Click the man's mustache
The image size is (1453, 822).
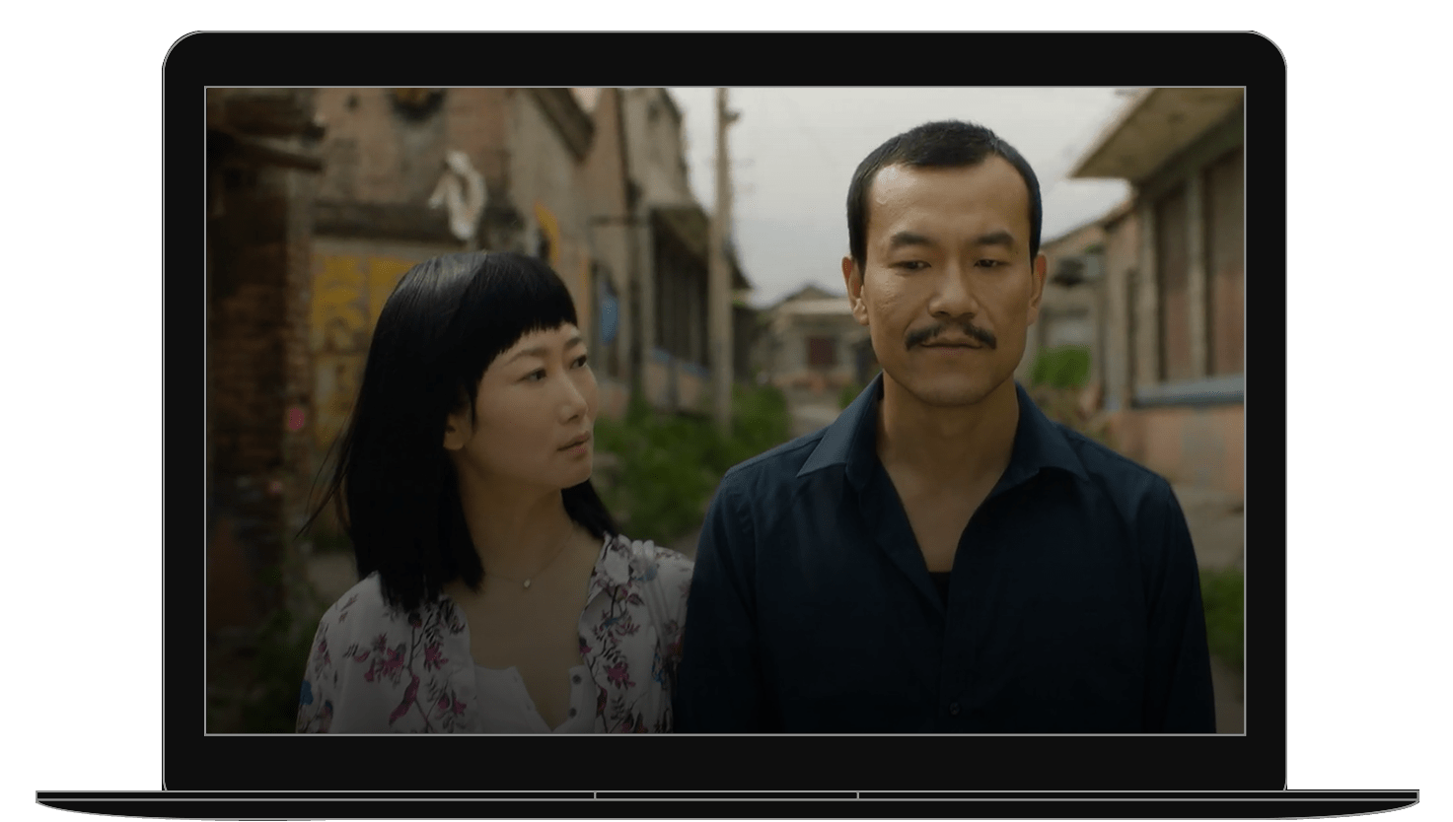[x=950, y=336]
